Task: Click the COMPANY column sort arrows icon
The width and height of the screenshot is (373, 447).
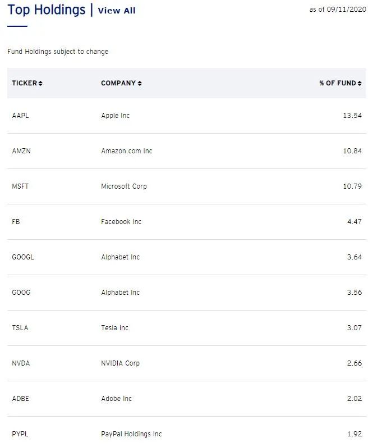Action: click(x=140, y=84)
